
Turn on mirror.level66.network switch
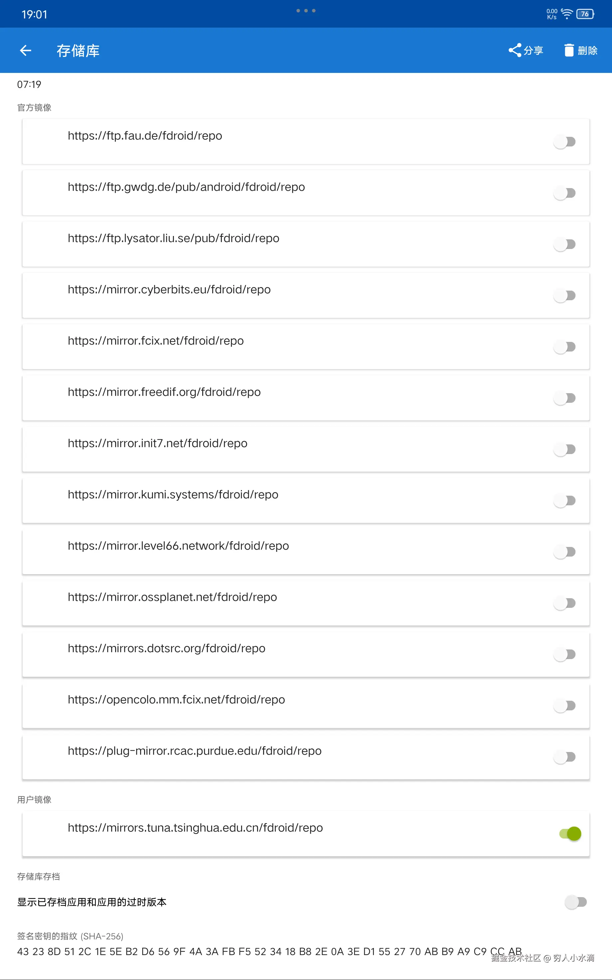(x=565, y=552)
